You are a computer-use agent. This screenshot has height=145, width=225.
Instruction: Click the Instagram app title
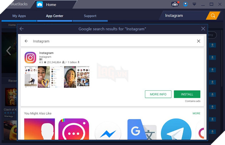pyautogui.click(x=46, y=53)
